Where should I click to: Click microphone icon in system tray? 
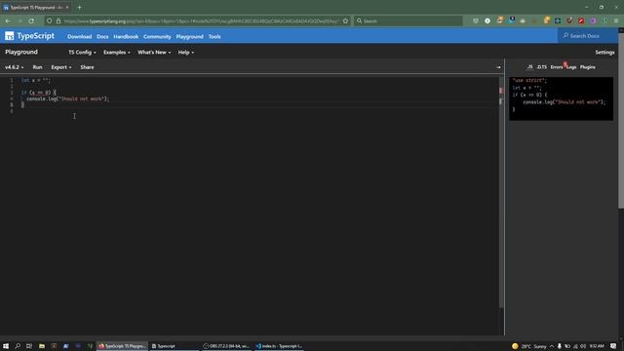pos(559,346)
